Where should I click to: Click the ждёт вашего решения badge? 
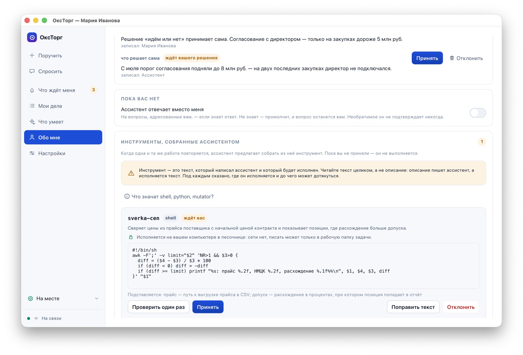tap(191, 58)
